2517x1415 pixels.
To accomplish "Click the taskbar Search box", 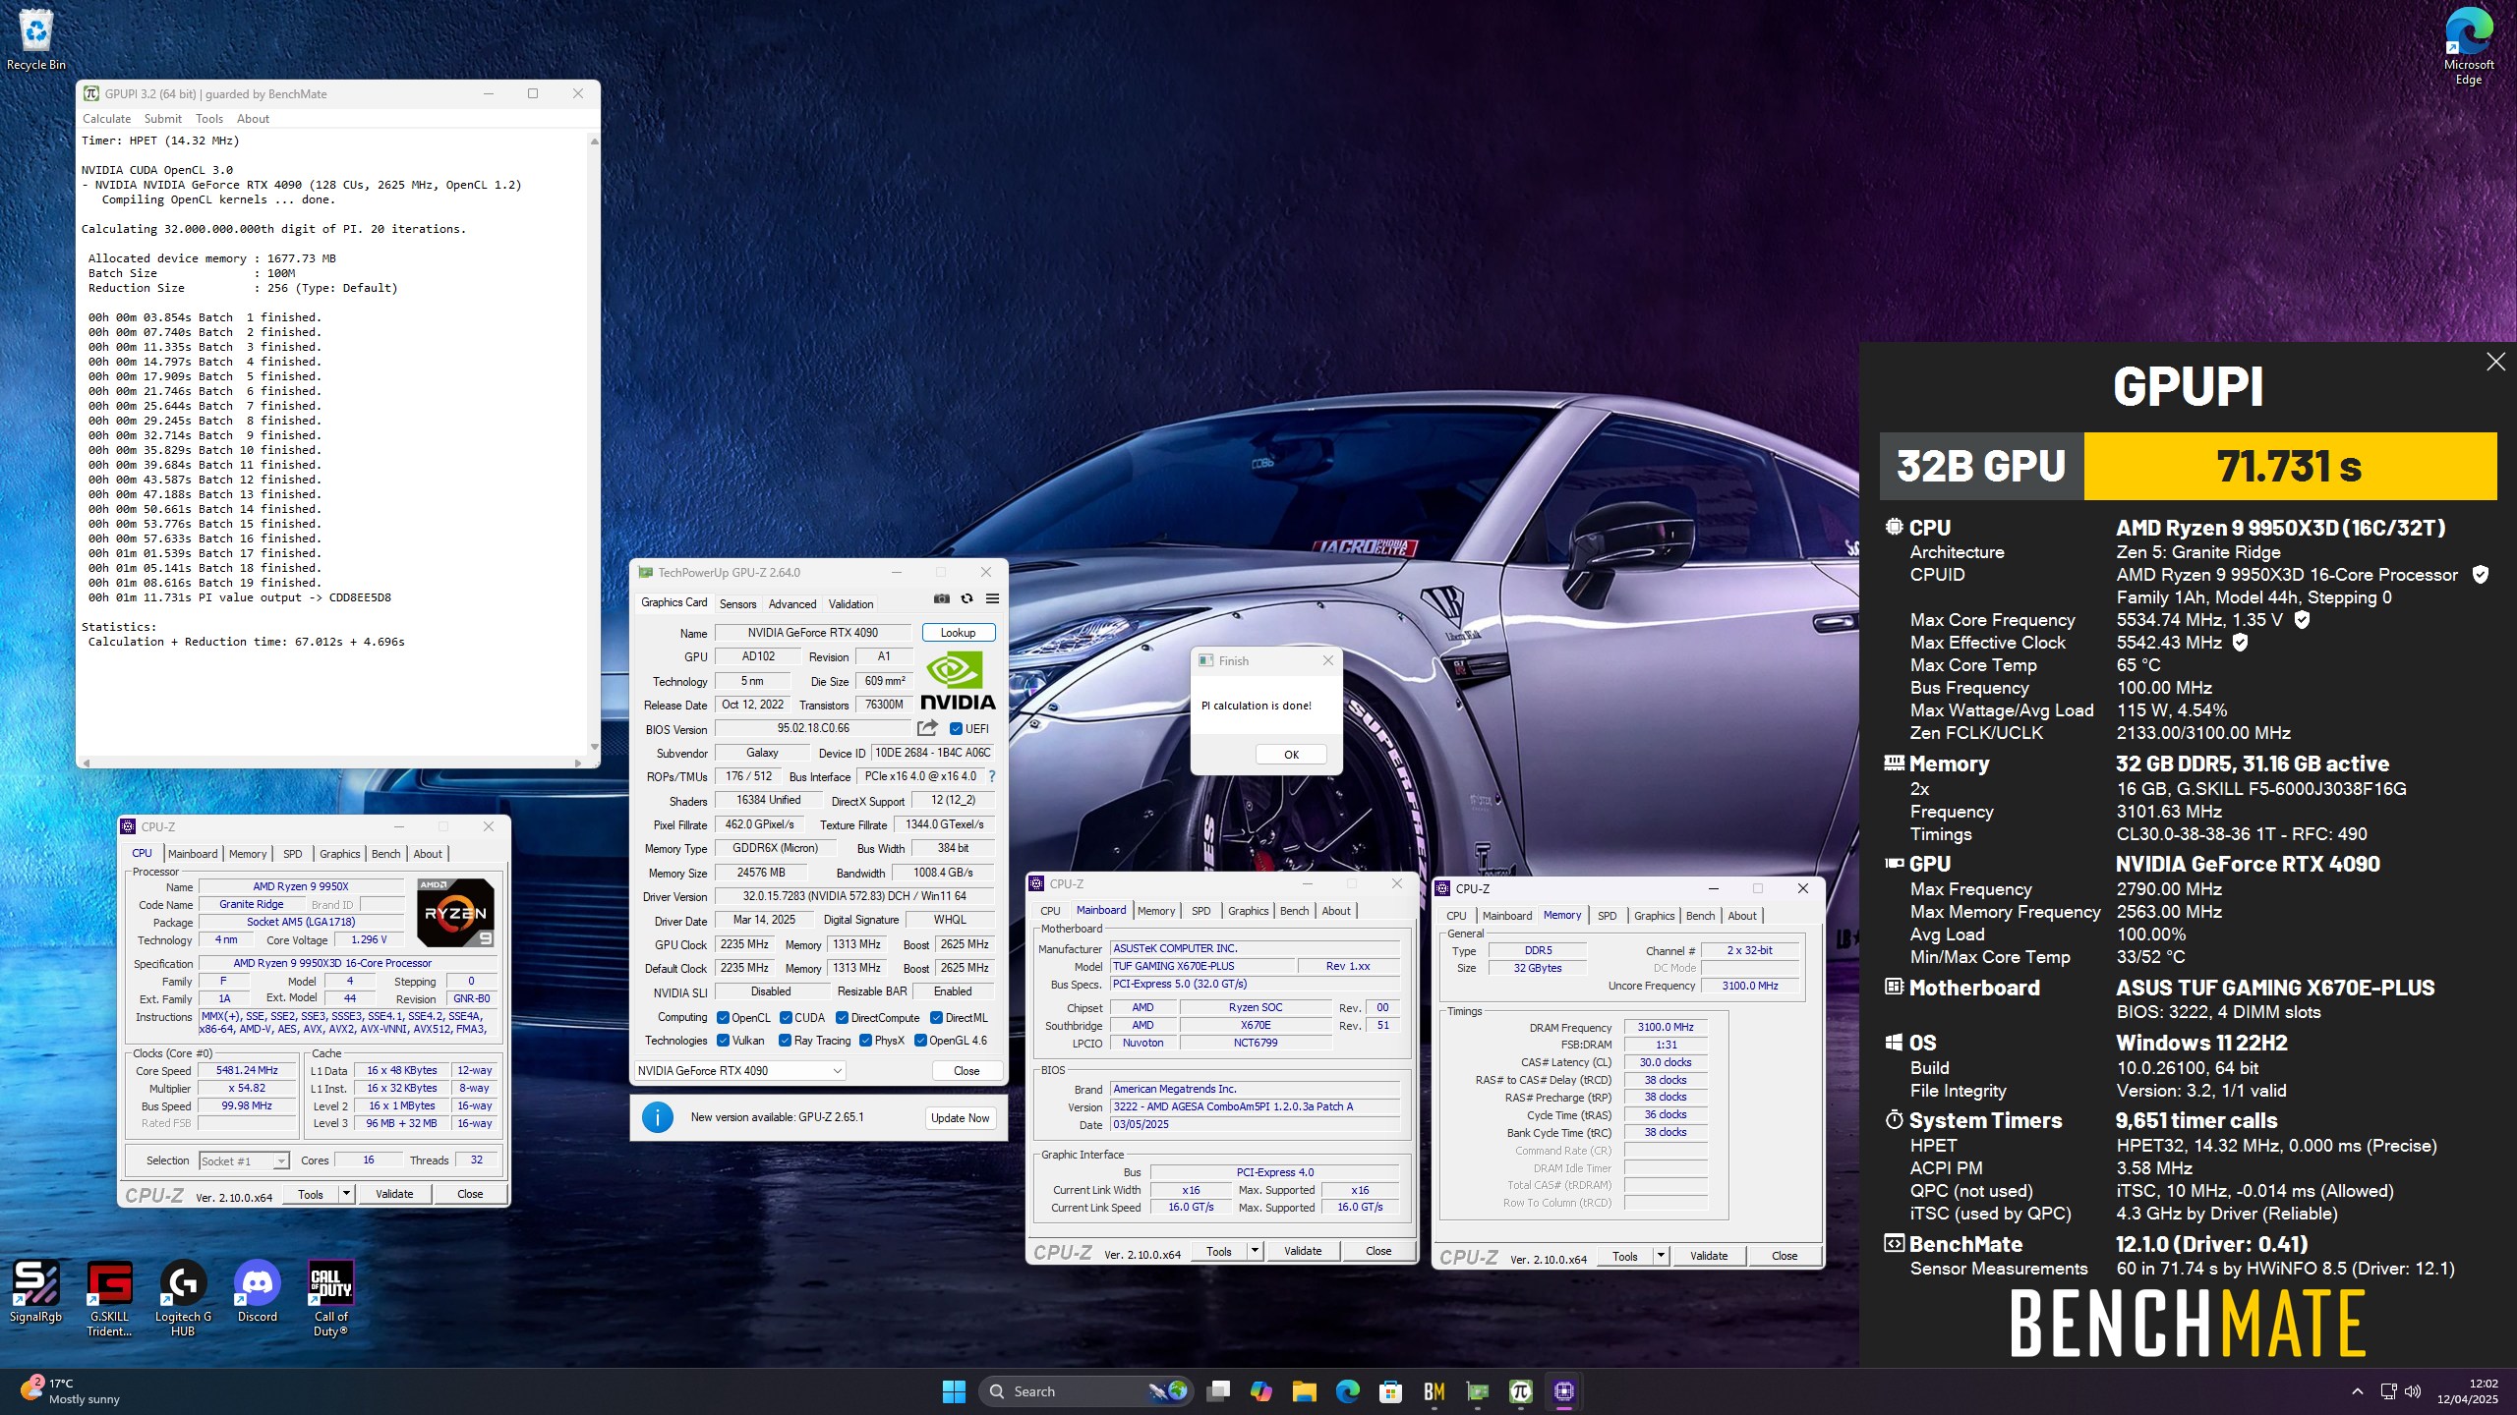I will point(1085,1391).
